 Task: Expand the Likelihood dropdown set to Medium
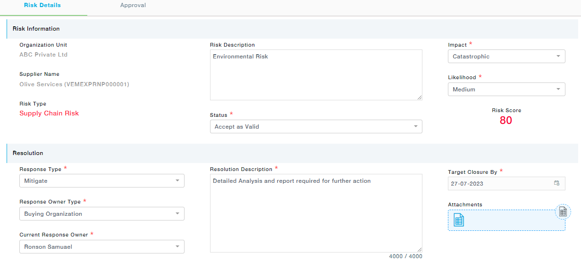(x=506, y=90)
